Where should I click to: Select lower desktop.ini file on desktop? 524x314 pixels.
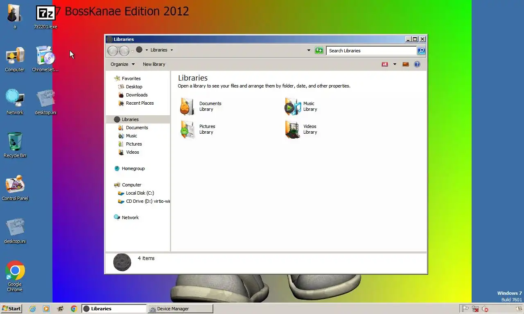15,231
